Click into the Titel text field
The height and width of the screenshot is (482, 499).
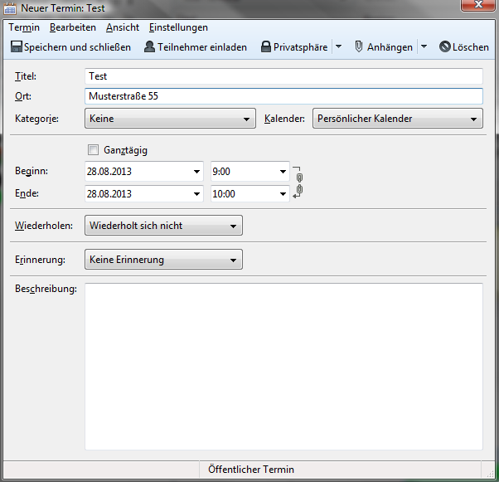pos(283,76)
